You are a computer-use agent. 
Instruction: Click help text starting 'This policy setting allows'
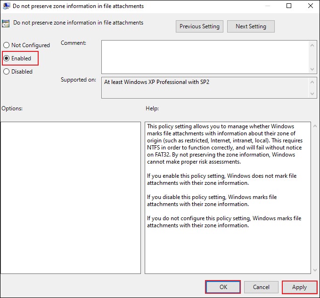(225, 144)
